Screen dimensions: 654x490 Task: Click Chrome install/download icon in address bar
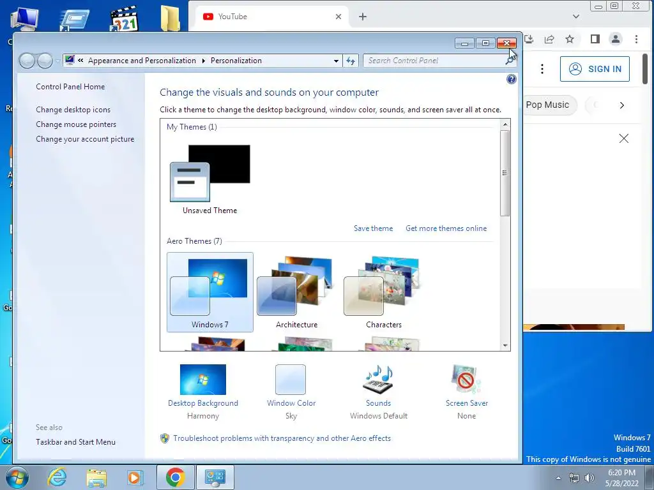pyautogui.click(x=529, y=39)
